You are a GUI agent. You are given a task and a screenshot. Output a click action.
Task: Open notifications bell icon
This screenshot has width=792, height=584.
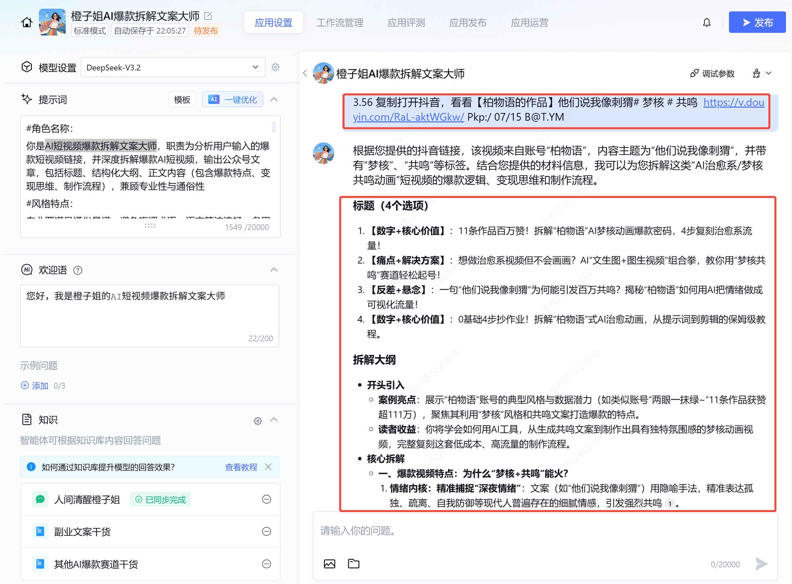point(706,22)
